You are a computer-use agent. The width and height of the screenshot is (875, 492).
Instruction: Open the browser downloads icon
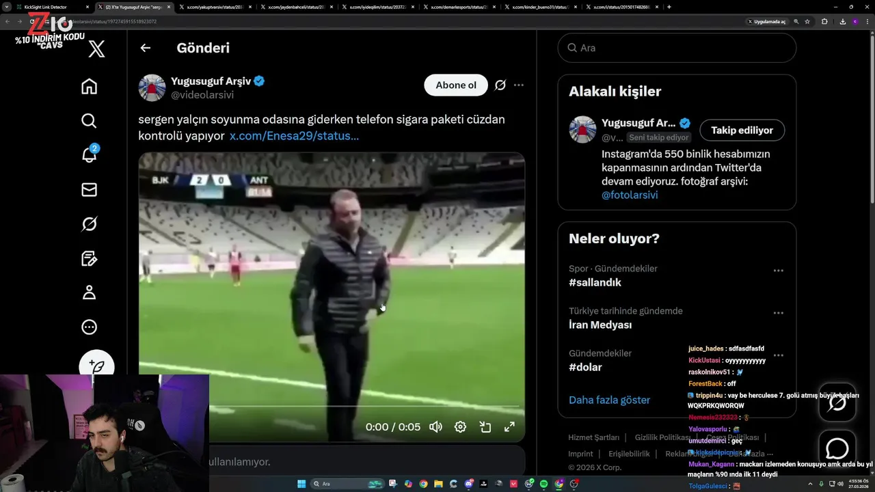(842, 21)
